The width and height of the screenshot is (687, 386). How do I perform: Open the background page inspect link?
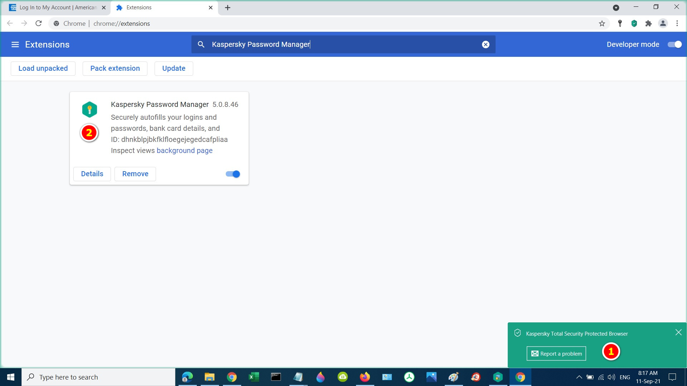click(x=184, y=150)
